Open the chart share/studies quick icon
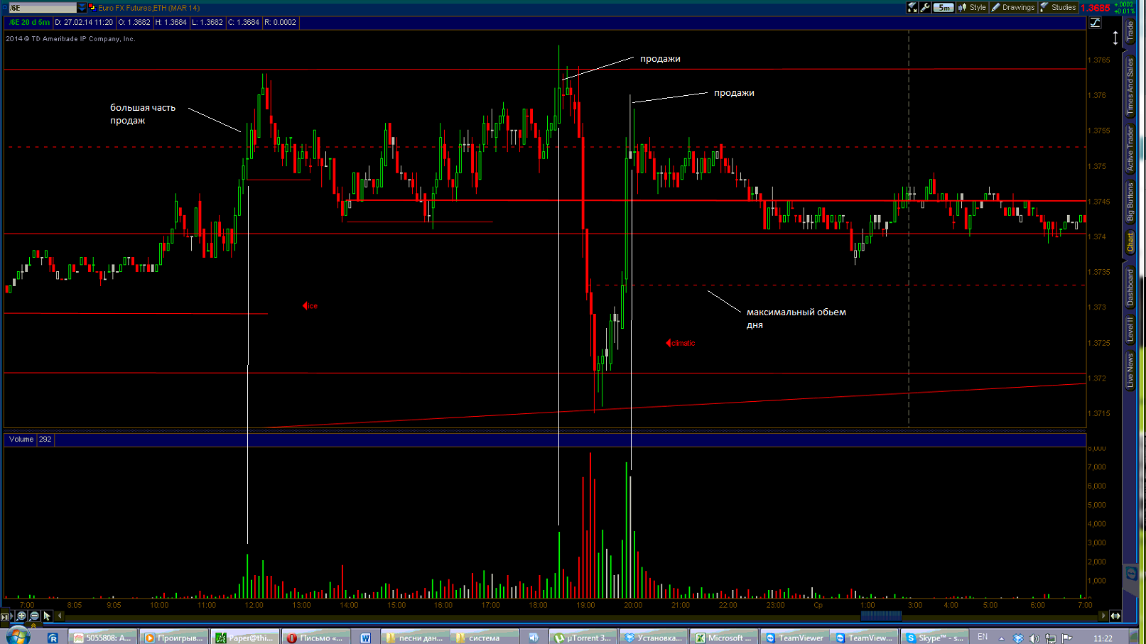 coord(912,7)
